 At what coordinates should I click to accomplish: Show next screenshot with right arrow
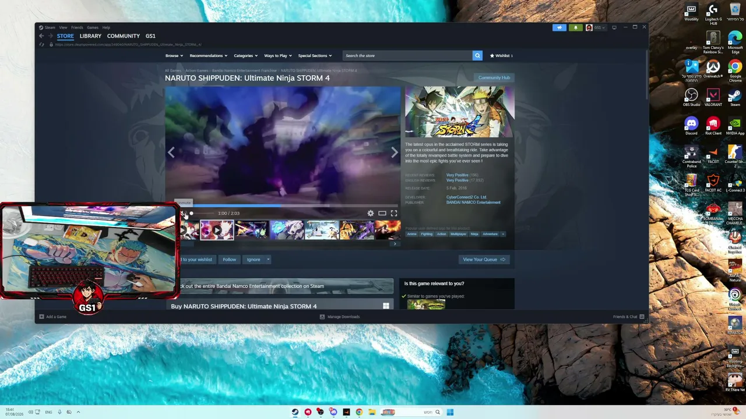click(x=394, y=152)
